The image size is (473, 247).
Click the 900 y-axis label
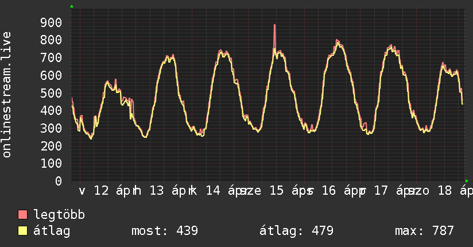(51, 22)
